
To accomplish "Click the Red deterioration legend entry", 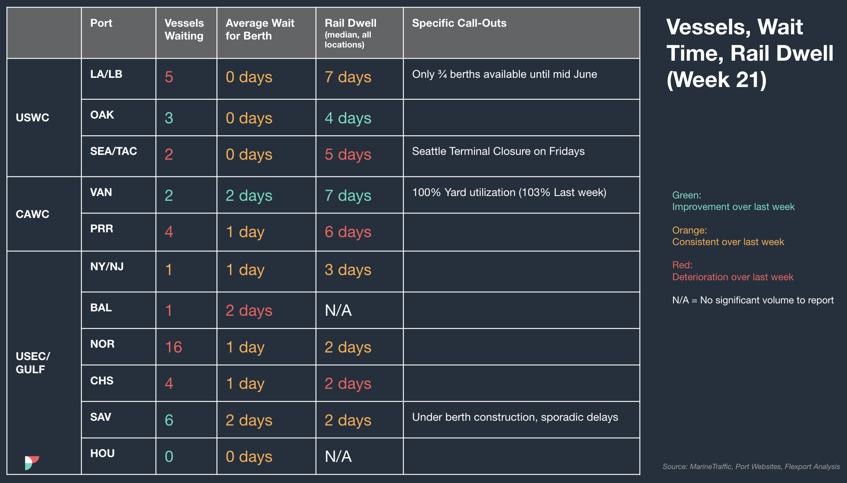I will pos(732,271).
